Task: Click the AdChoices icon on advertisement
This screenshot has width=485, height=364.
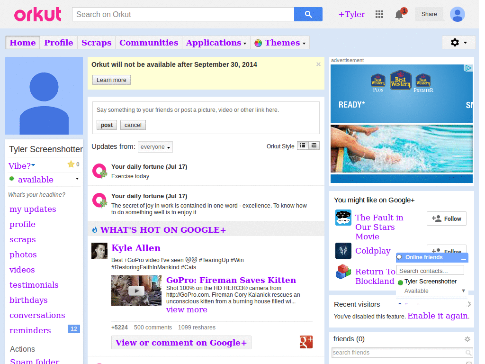Action: pos(468,68)
